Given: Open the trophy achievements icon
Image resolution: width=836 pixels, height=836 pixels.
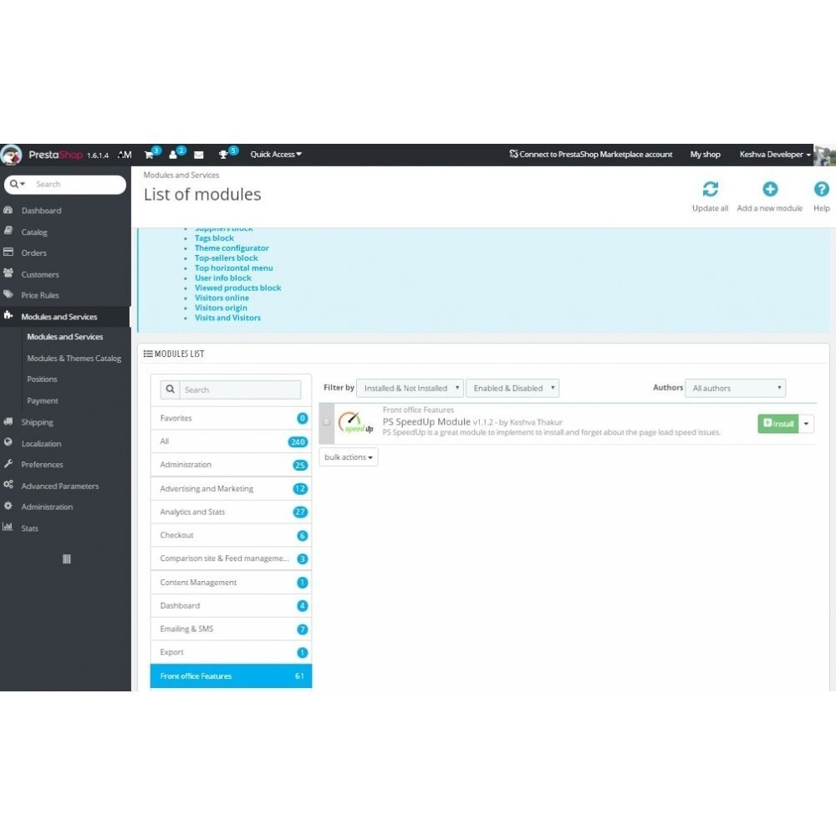Looking at the screenshot, I should 223,155.
